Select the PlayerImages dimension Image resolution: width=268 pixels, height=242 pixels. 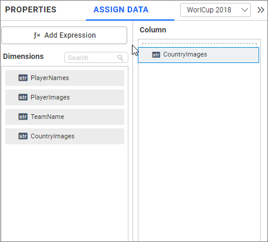(x=65, y=97)
